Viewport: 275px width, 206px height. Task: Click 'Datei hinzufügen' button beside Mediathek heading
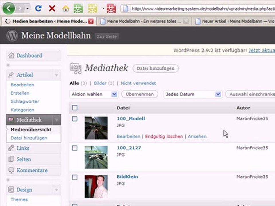(156, 68)
